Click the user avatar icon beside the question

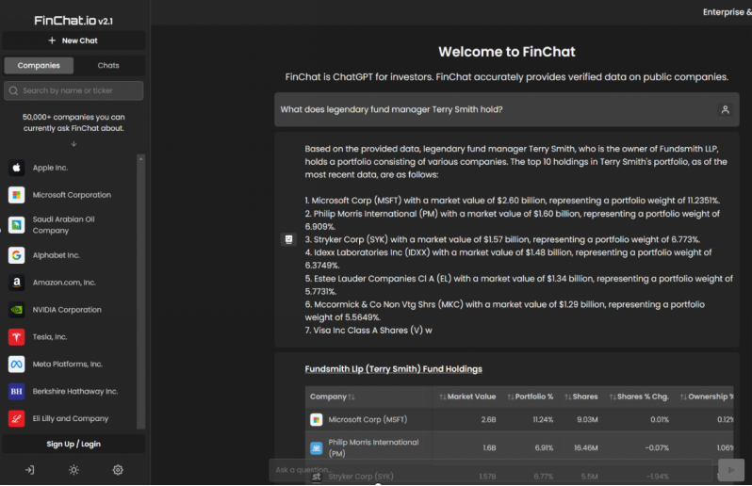pyautogui.click(x=726, y=110)
